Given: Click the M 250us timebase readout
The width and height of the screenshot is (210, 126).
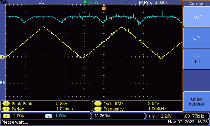Looking at the screenshot, I should point(104,116).
